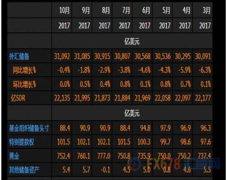Viewport: 228px width, 180px height.
Task: Click the 0.4% month-on-month cell
Action: click(x=105, y=84)
